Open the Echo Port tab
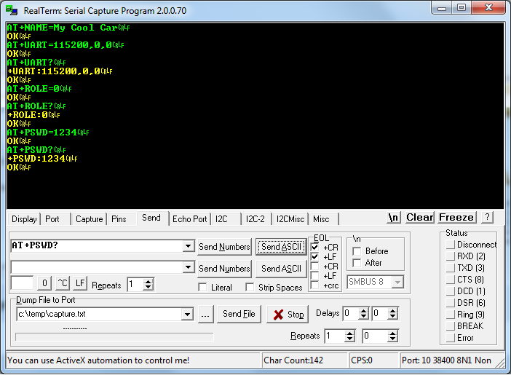Image resolution: width=511 pixels, height=375 pixels. click(189, 218)
